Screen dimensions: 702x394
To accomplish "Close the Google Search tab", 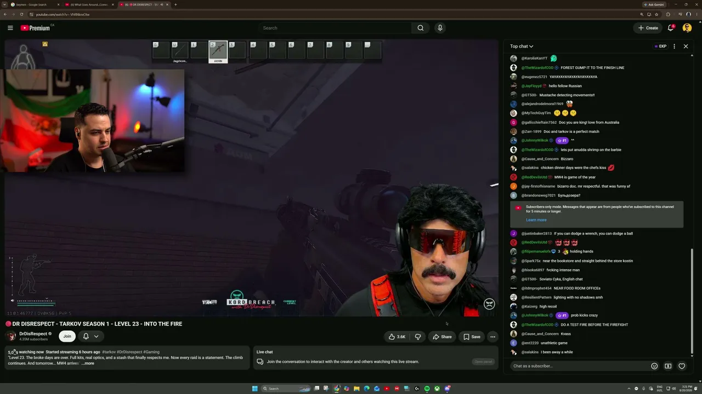I will click(x=58, y=4).
